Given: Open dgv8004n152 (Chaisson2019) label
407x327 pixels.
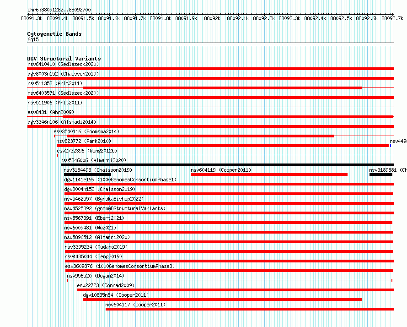Looking at the screenshot, I should click(100, 189).
